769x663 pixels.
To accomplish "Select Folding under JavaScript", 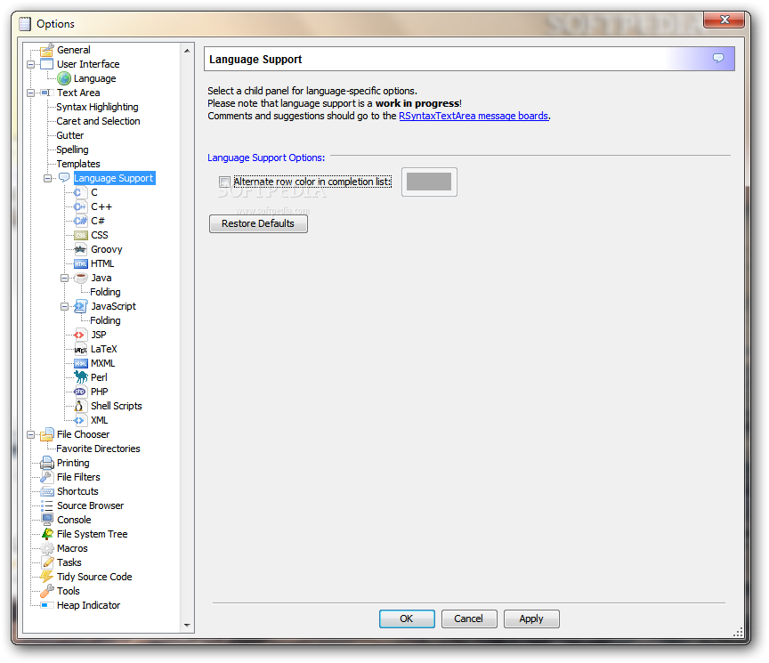I will 105,320.
